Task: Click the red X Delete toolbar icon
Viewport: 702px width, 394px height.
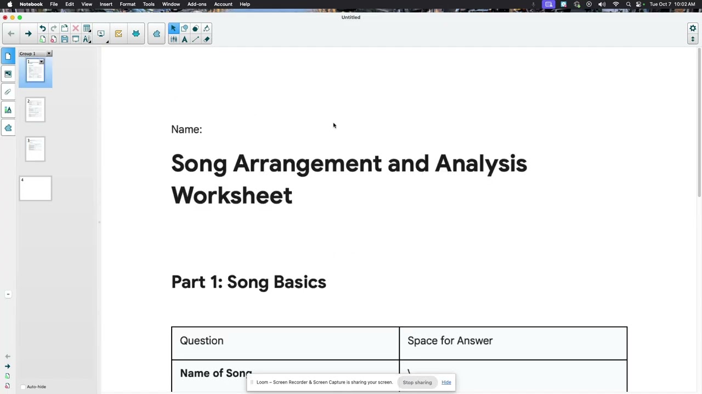Action: click(x=76, y=28)
